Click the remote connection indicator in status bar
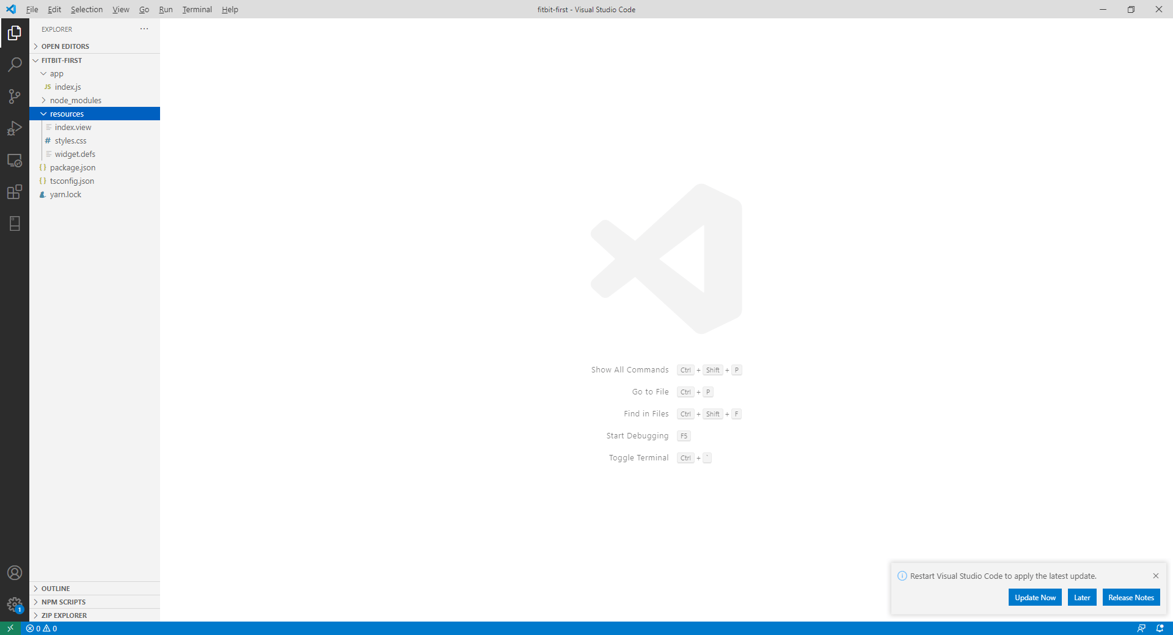This screenshot has height=635, width=1173. pyautogui.click(x=10, y=628)
